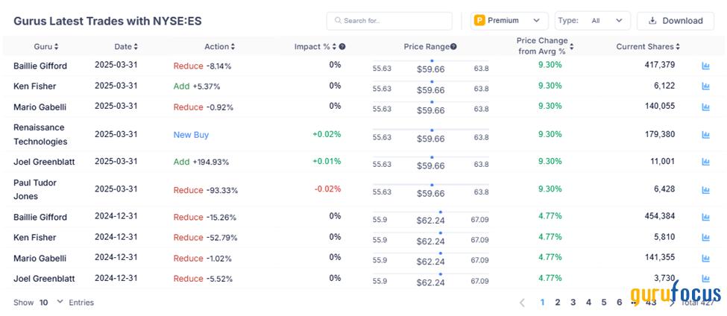The height and width of the screenshot is (316, 727).
Task: Click the Premium P badge icon
Action: [x=480, y=20]
